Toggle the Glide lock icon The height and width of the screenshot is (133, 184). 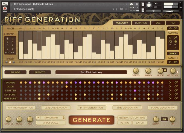pyautogui.click(x=165, y=70)
